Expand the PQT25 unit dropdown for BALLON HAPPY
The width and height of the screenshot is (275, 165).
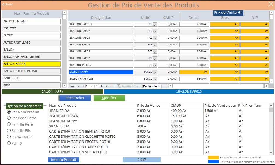click(x=155, y=72)
